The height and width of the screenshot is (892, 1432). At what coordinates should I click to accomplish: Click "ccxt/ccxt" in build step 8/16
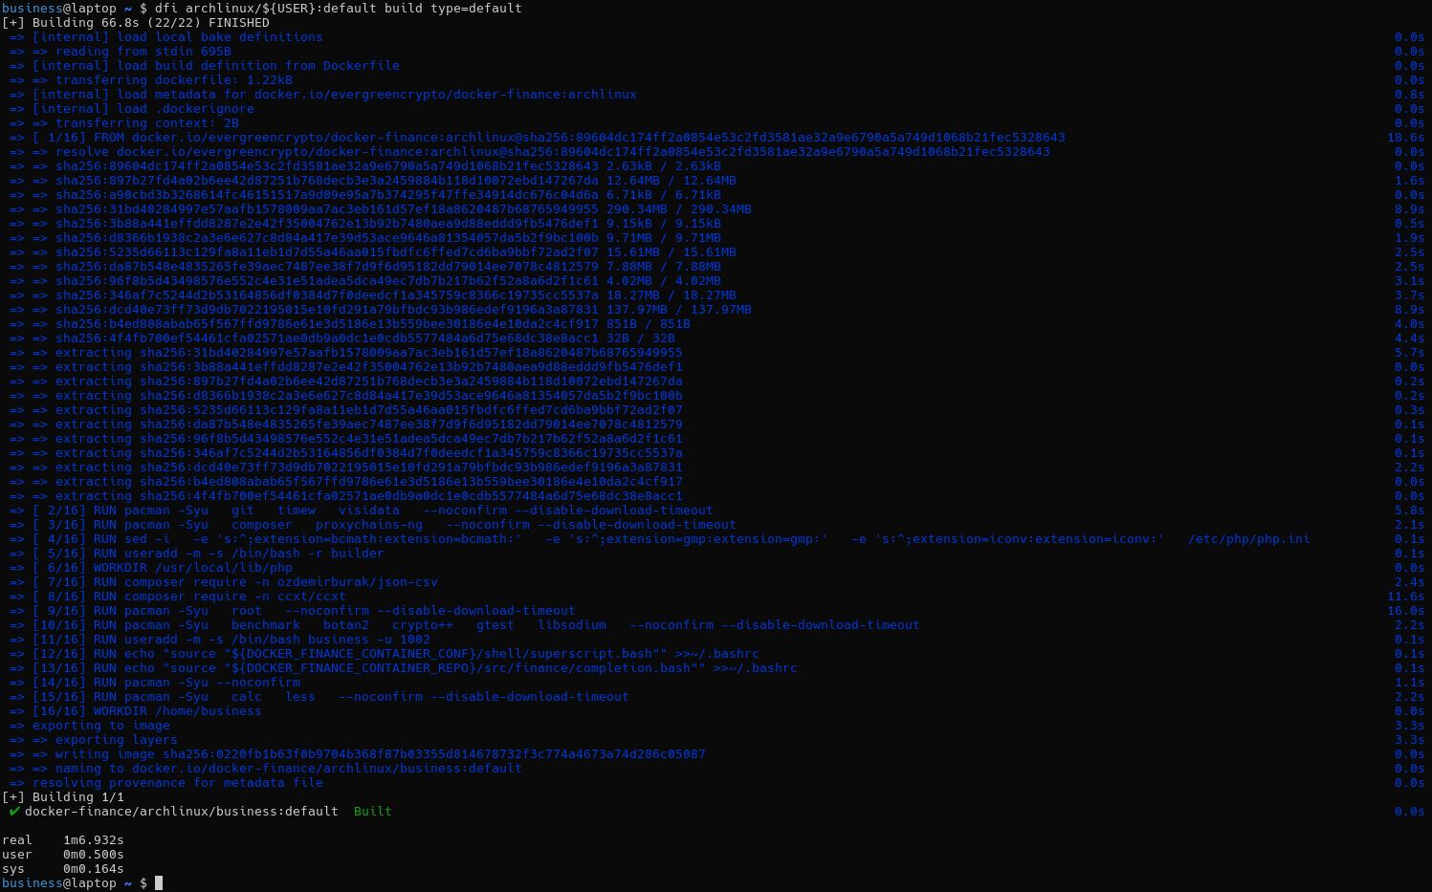click(311, 597)
